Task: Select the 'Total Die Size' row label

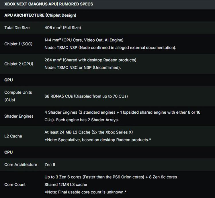Action: click(17, 28)
